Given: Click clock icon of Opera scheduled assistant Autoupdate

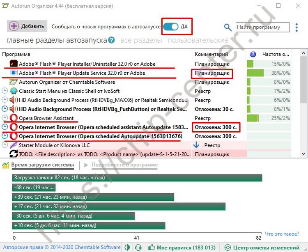Looking at the screenshot, I should pyautogui.click(x=5, y=127).
